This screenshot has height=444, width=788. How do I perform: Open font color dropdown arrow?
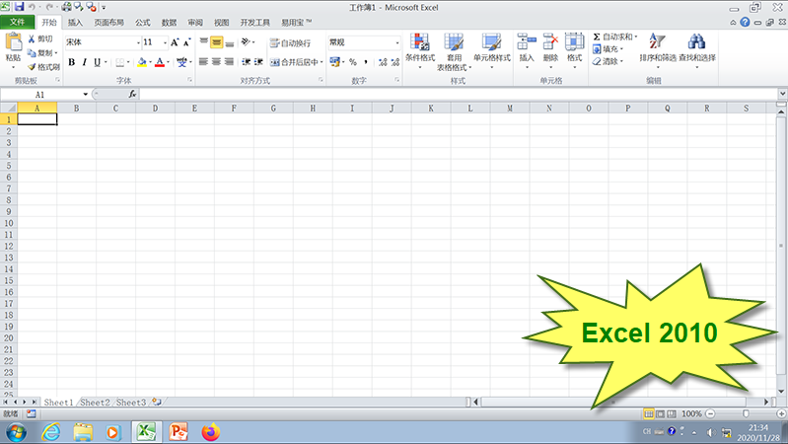tap(168, 62)
